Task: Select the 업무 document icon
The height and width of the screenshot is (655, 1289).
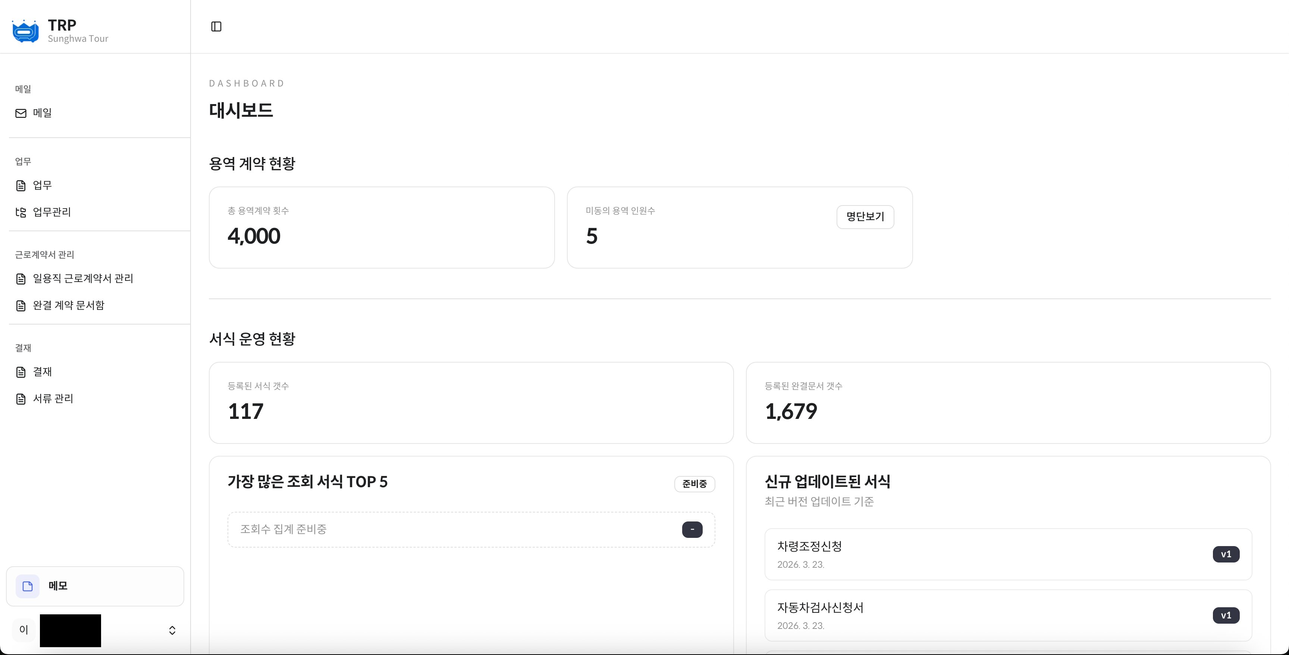Action: (20, 185)
